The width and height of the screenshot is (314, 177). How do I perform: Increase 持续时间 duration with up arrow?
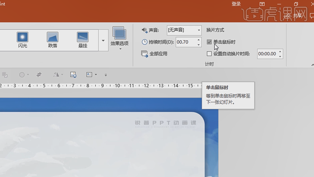[x=199, y=40]
